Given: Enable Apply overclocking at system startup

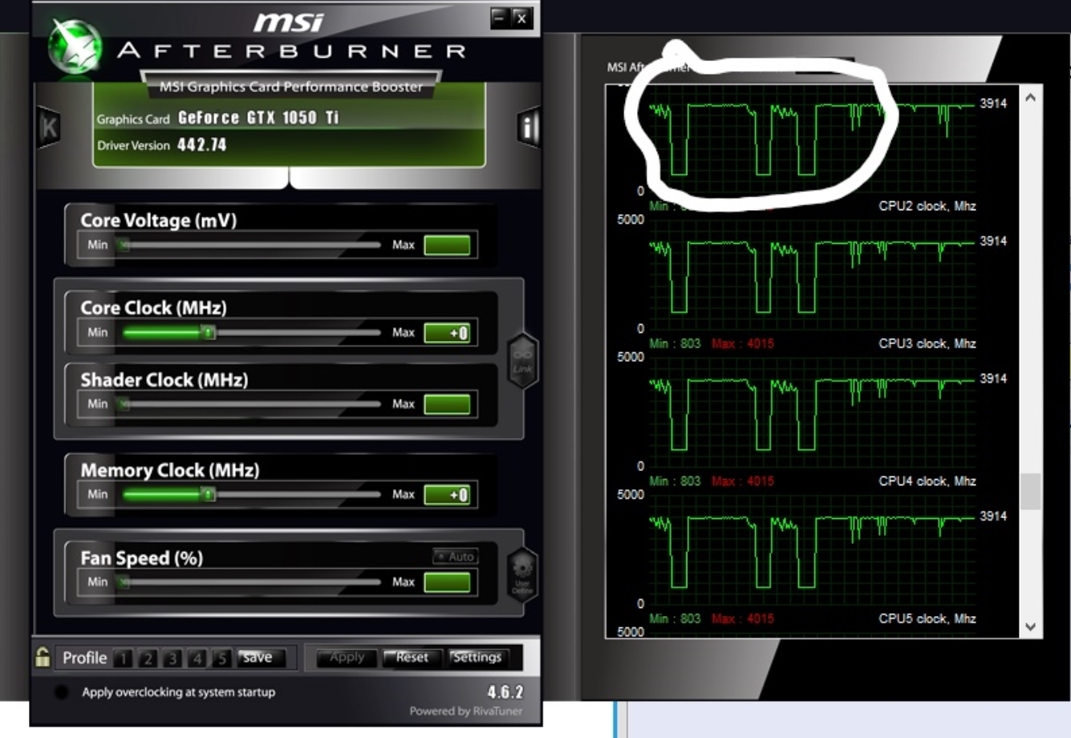Looking at the screenshot, I should 61,692.
